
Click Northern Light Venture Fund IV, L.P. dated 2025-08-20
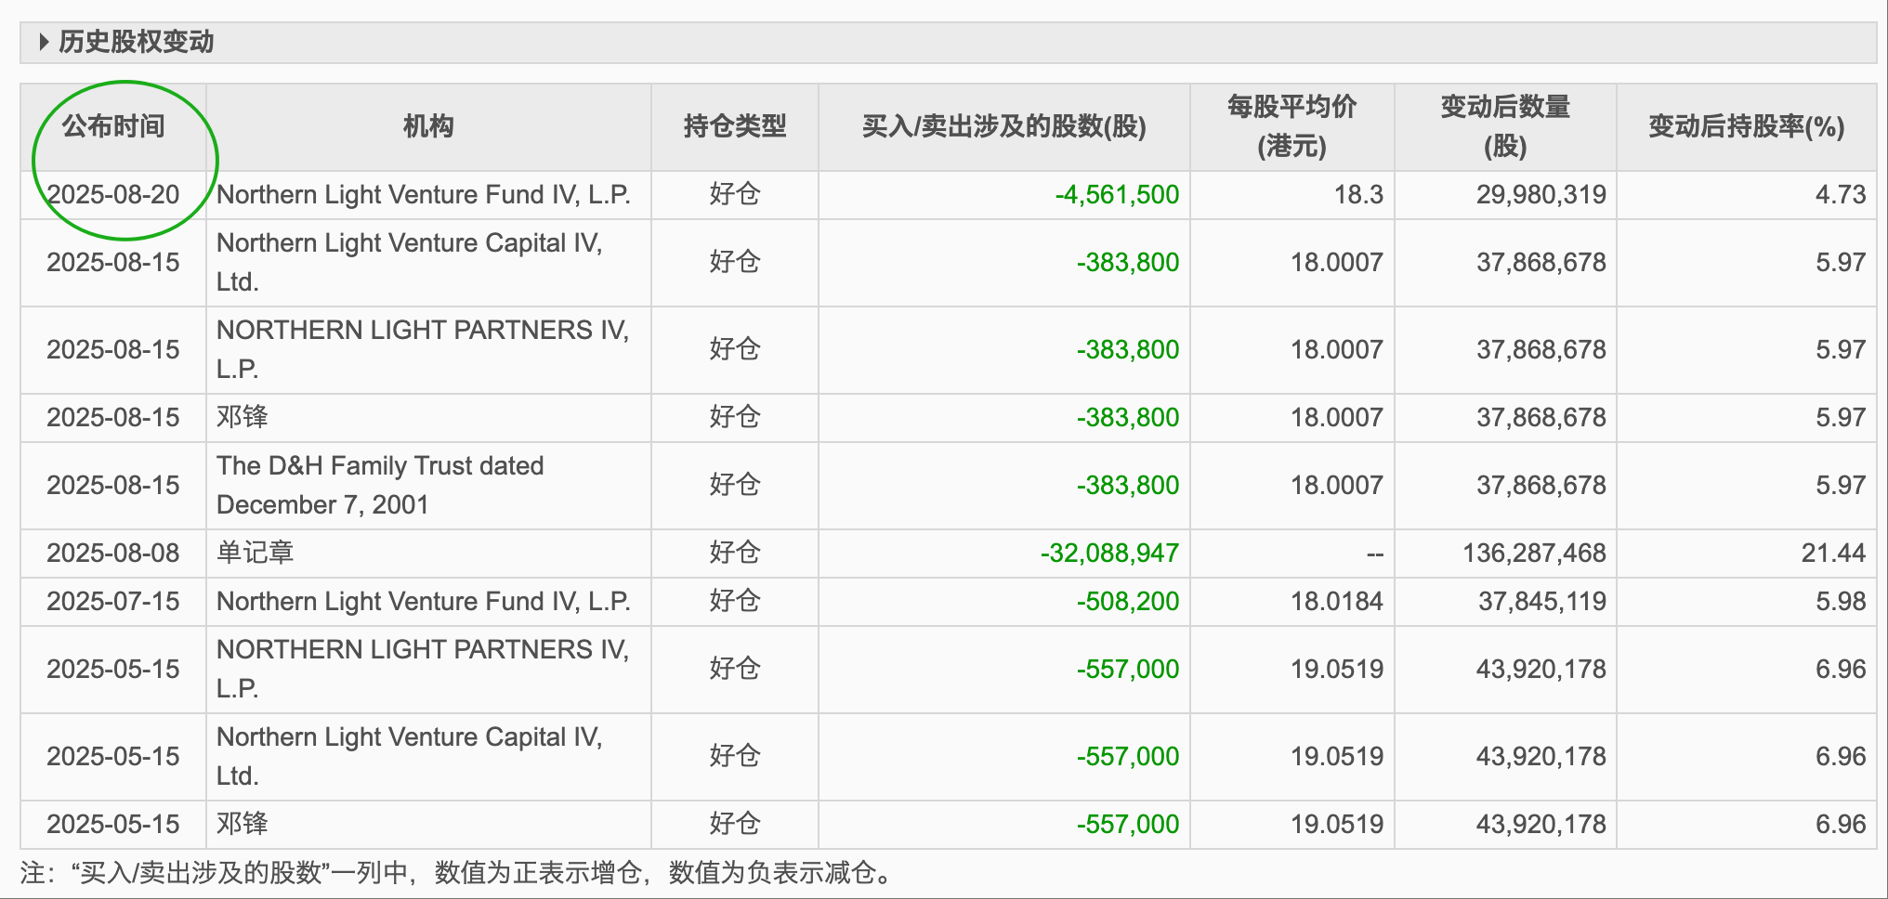(424, 194)
